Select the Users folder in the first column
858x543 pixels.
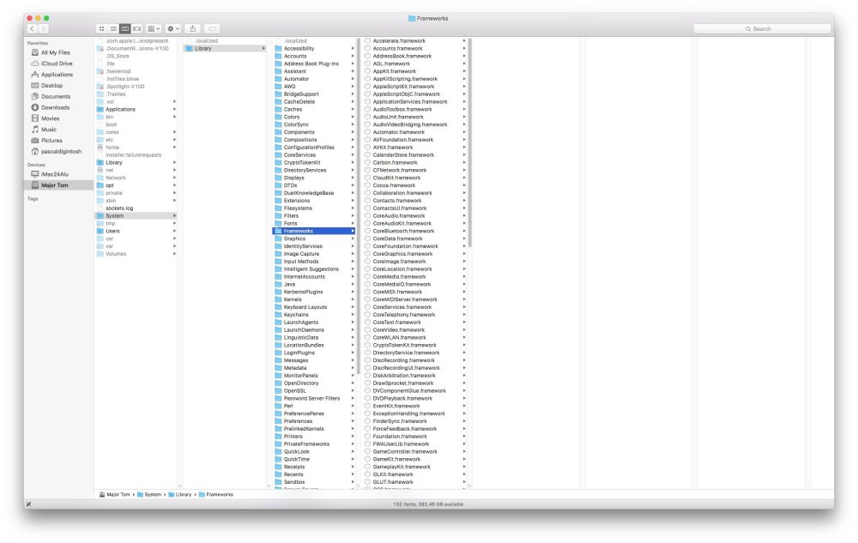(x=136, y=231)
